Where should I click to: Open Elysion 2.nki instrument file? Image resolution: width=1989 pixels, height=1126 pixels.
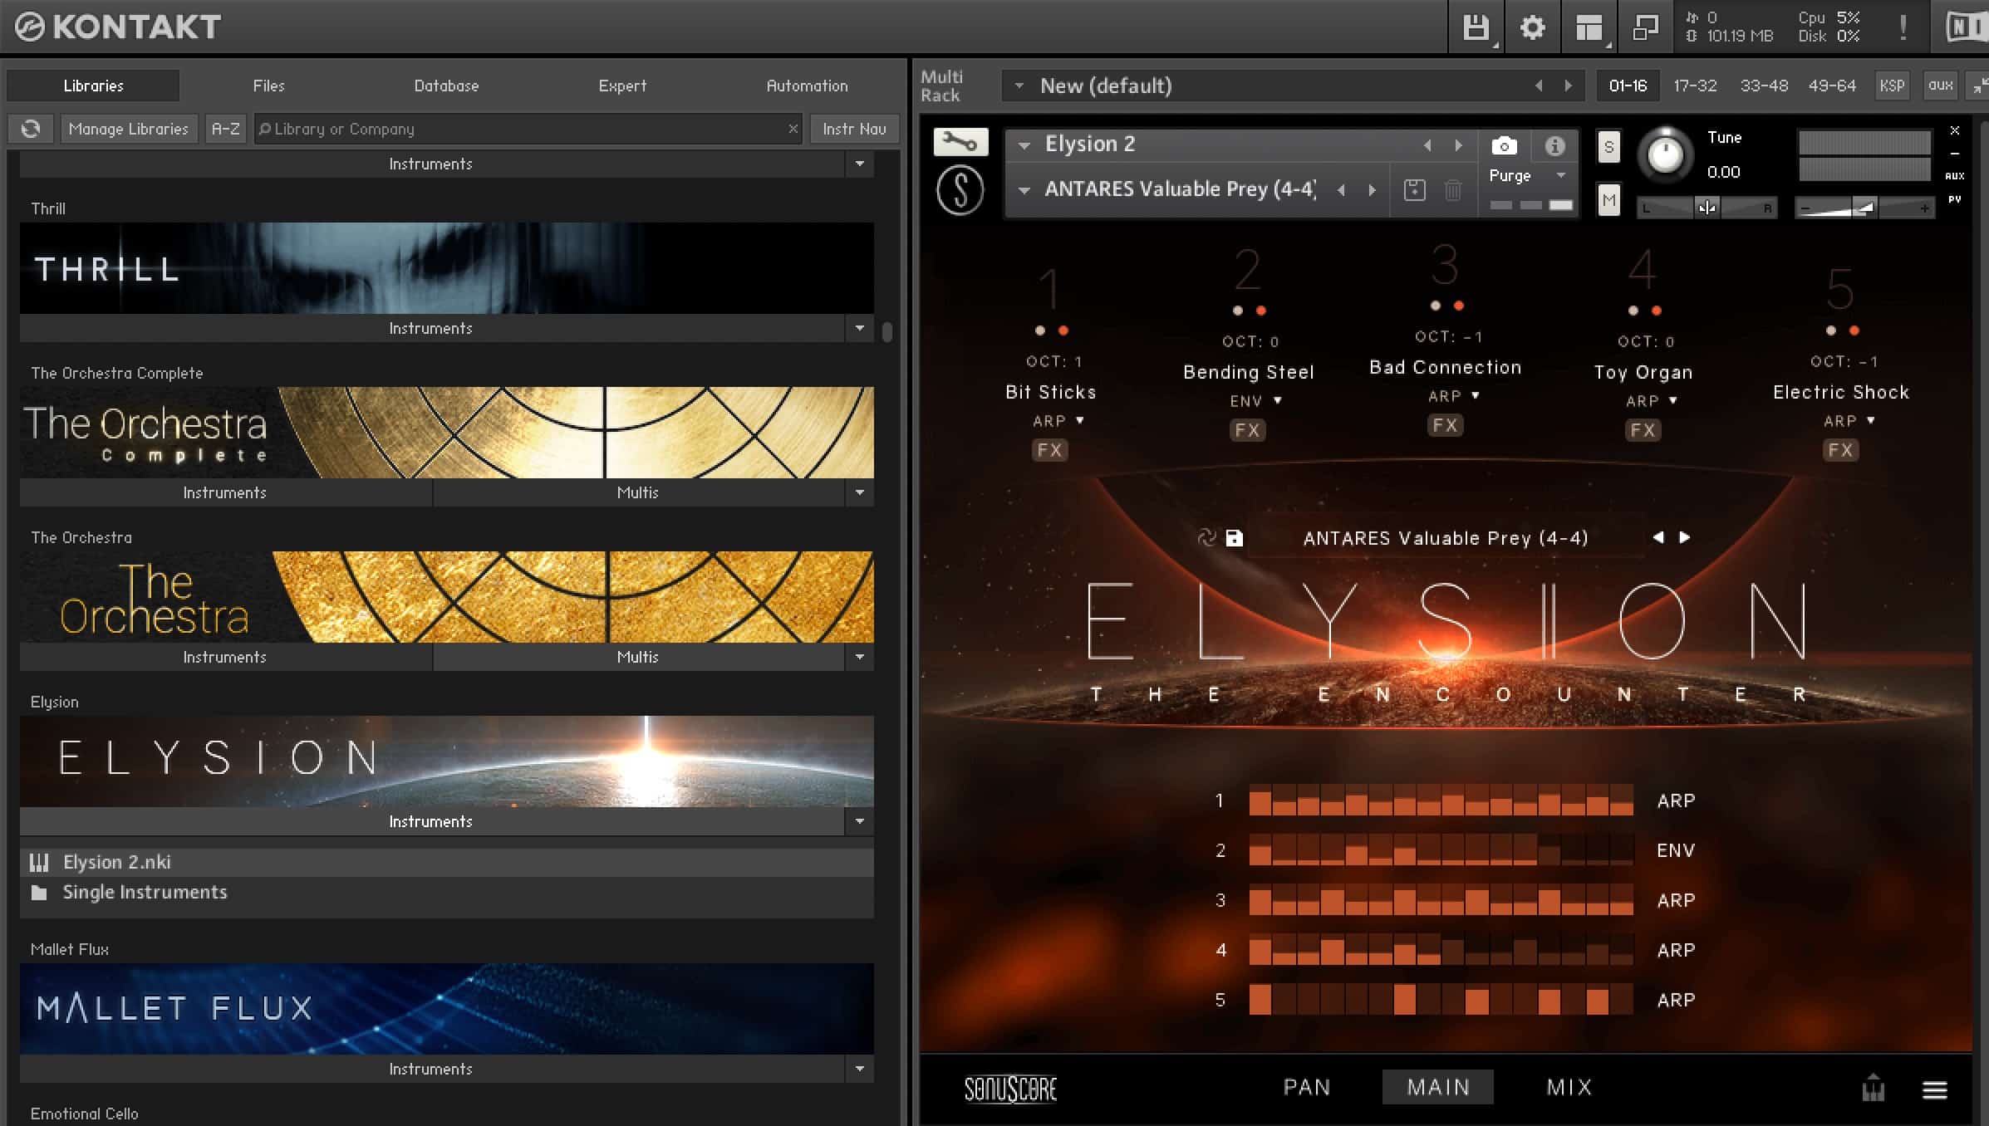pos(447,862)
